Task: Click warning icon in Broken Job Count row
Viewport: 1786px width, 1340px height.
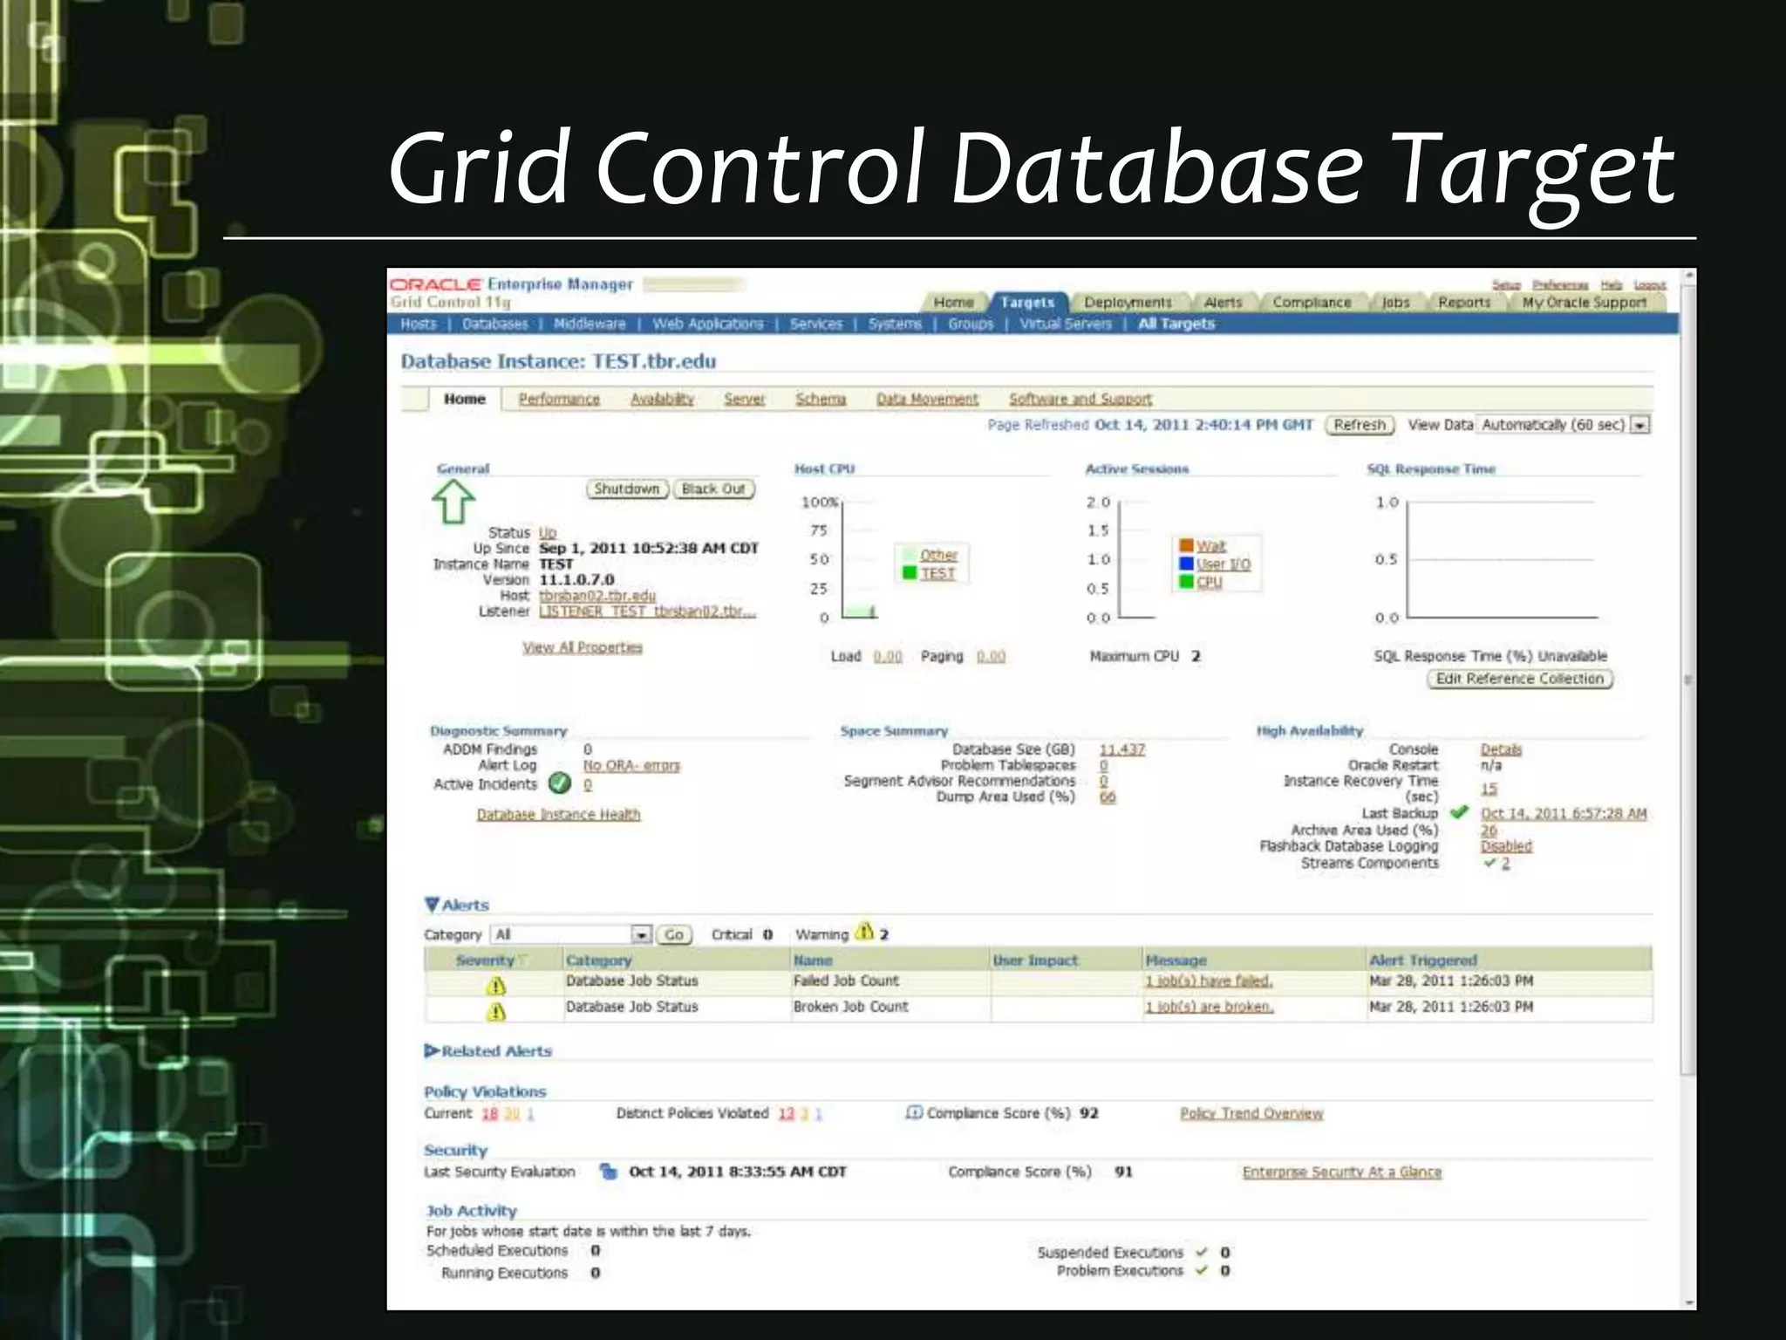Action: [x=496, y=1011]
